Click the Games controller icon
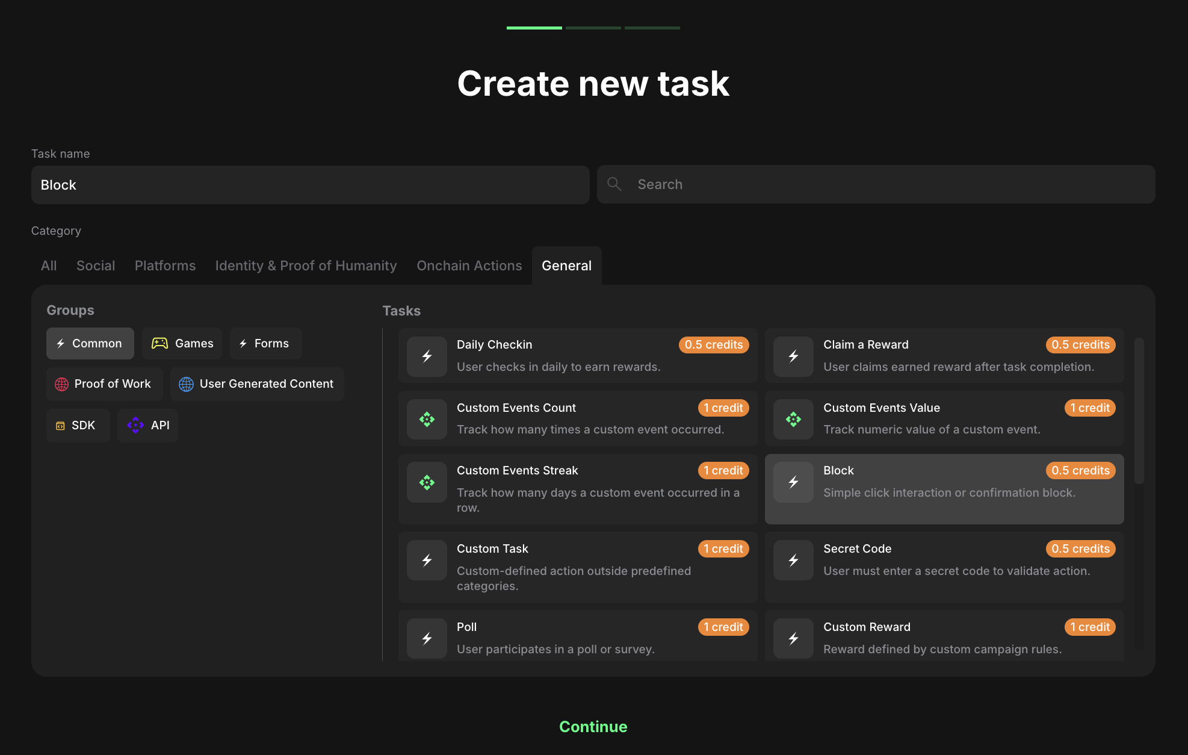 pyautogui.click(x=159, y=343)
